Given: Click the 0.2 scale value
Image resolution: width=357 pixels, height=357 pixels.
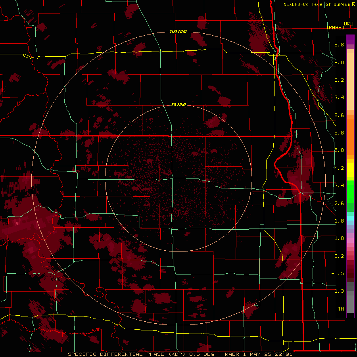Looking at the screenshot, I should tap(339, 256).
